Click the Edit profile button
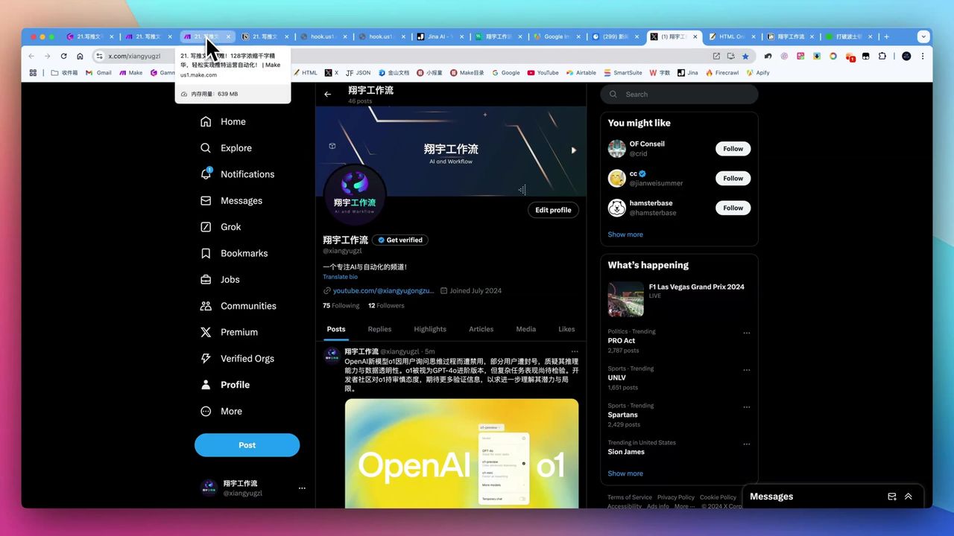The height and width of the screenshot is (536, 954). (x=553, y=209)
